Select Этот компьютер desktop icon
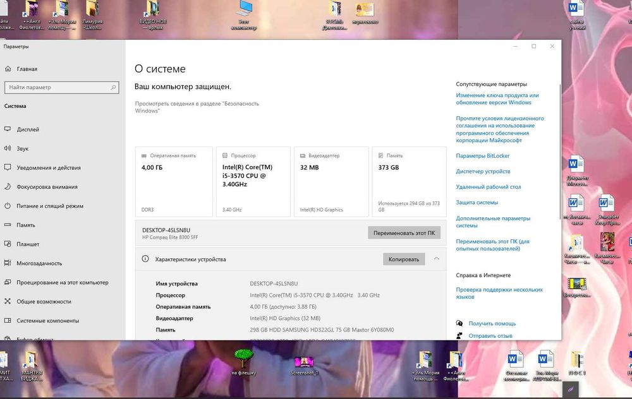632x399 pixels. [x=244, y=15]
